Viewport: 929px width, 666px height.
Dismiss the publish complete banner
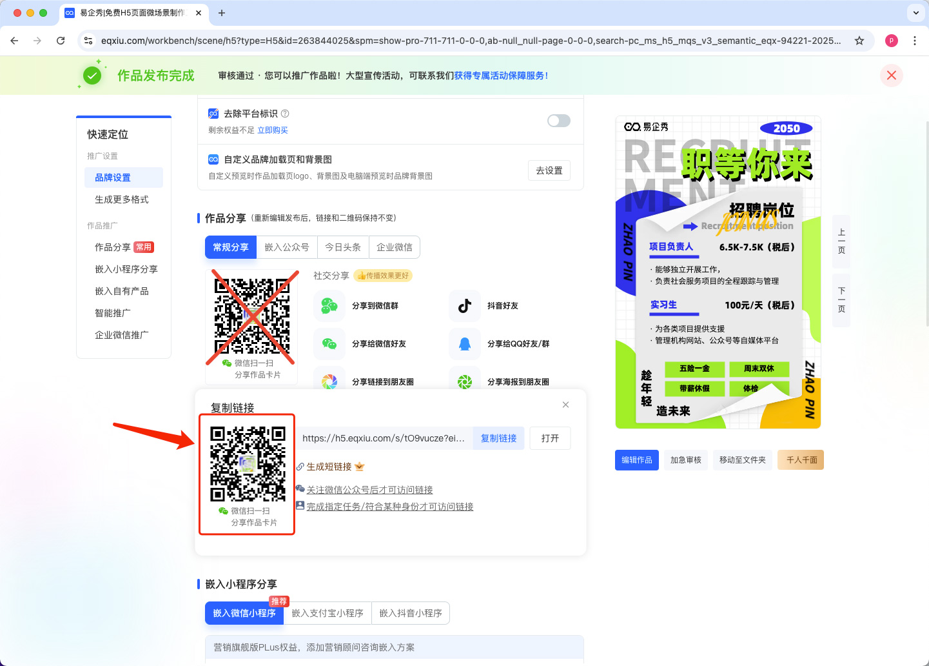[891, 76]
